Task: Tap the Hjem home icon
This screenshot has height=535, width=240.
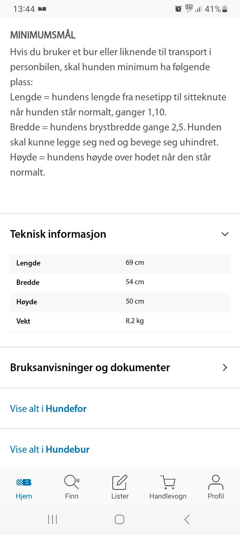Action: click(x=24, y=482)
